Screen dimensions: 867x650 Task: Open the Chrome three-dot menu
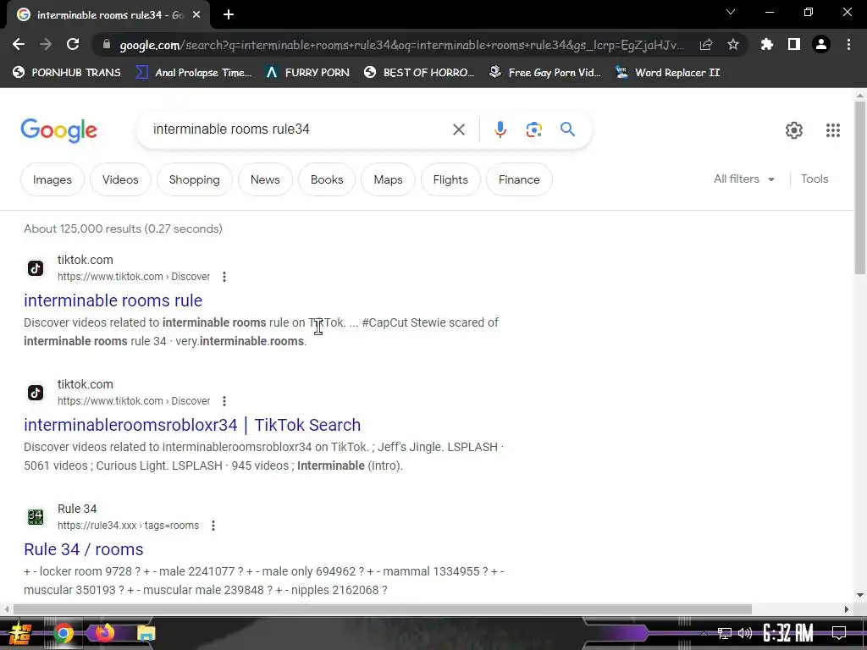(x=848, y=44)
